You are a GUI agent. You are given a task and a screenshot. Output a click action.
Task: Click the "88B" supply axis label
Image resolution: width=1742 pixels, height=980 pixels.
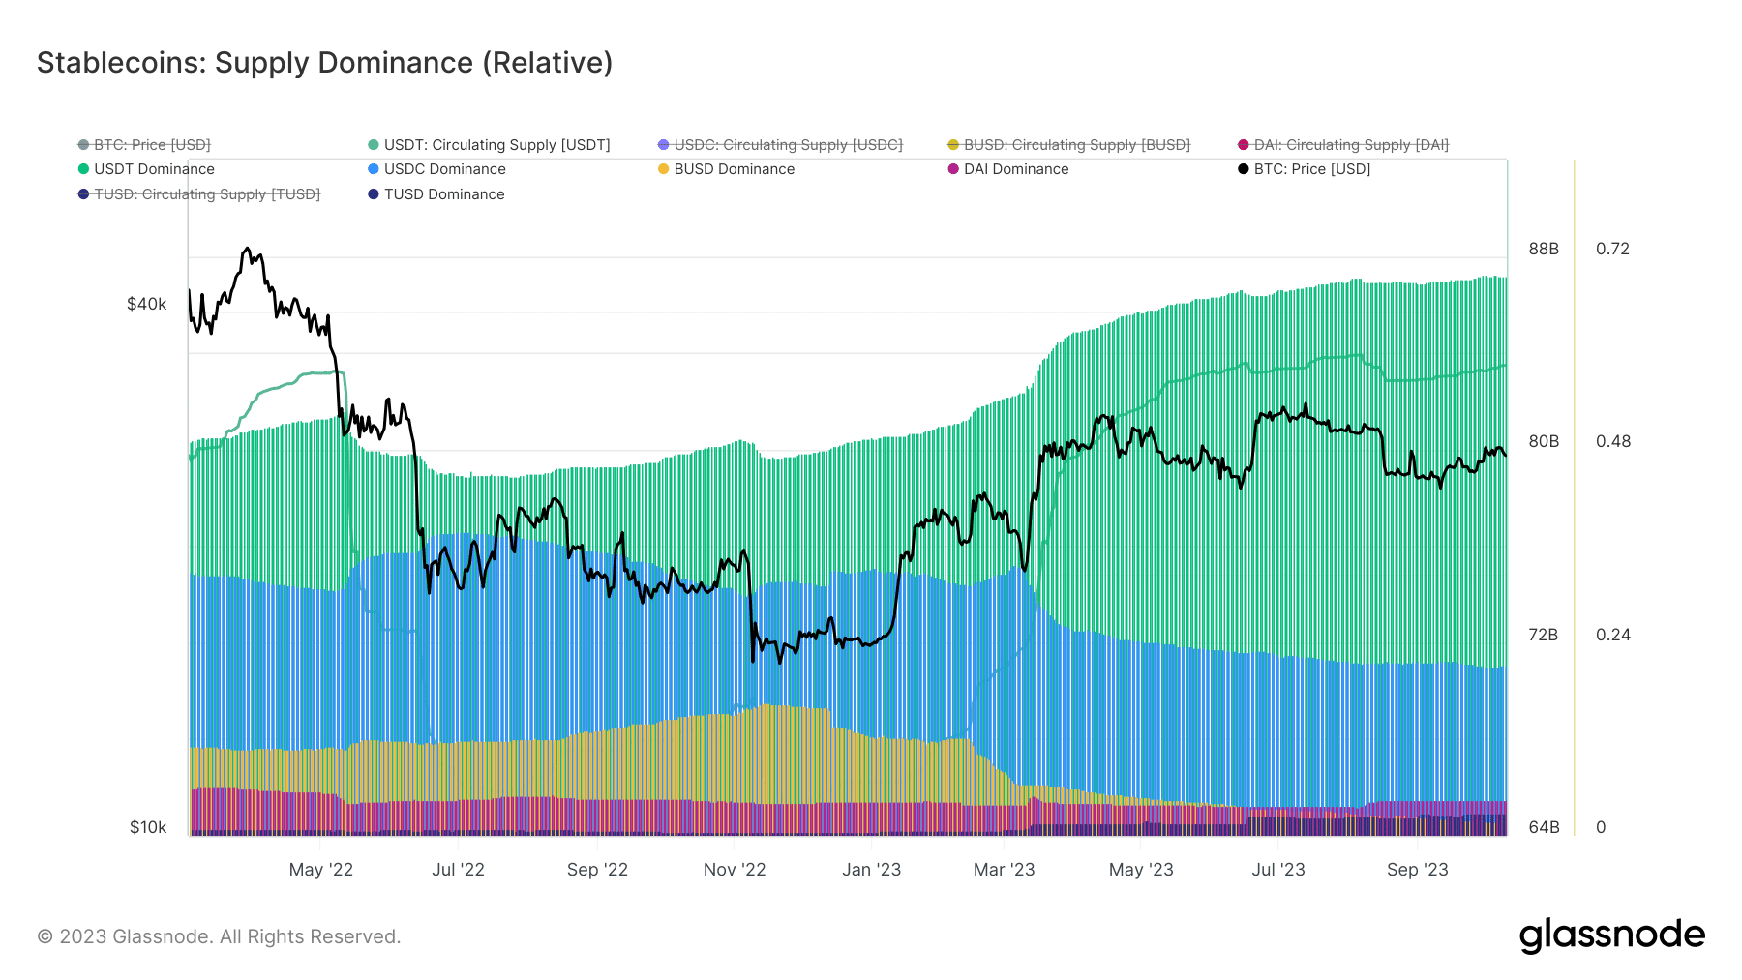pos(1544,249)
